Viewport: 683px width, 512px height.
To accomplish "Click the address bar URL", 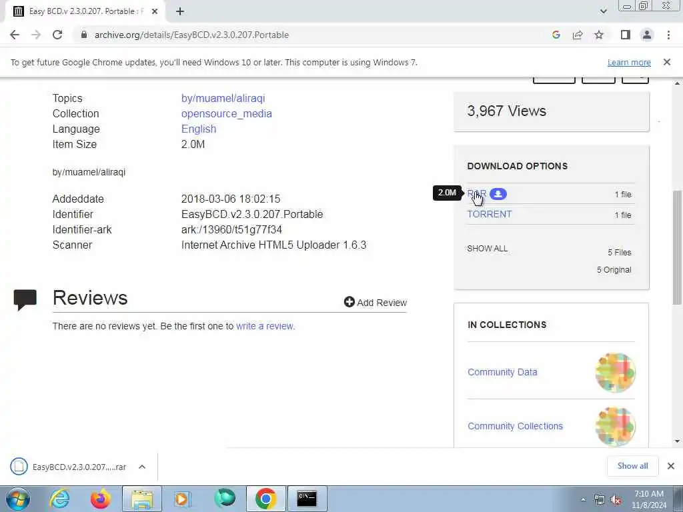I will 191,35.
